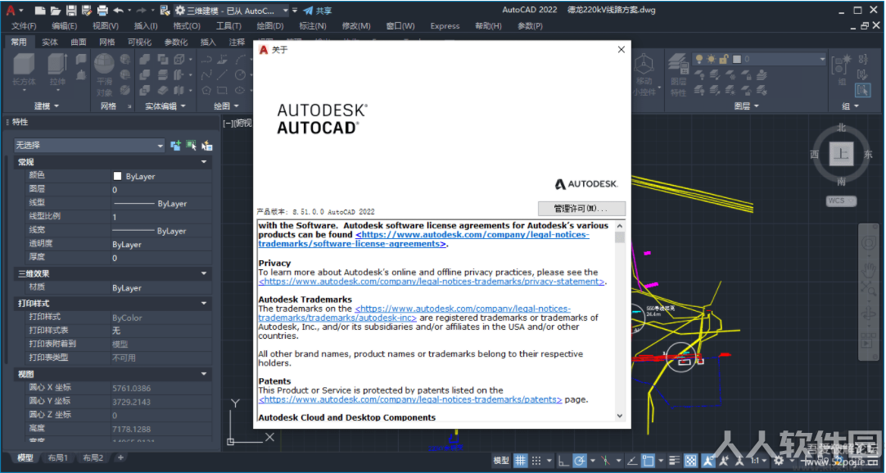Toggle snap mode dots icon in status bar
Viewport: 886px width, 473px height.
click(x=536, y=461)
